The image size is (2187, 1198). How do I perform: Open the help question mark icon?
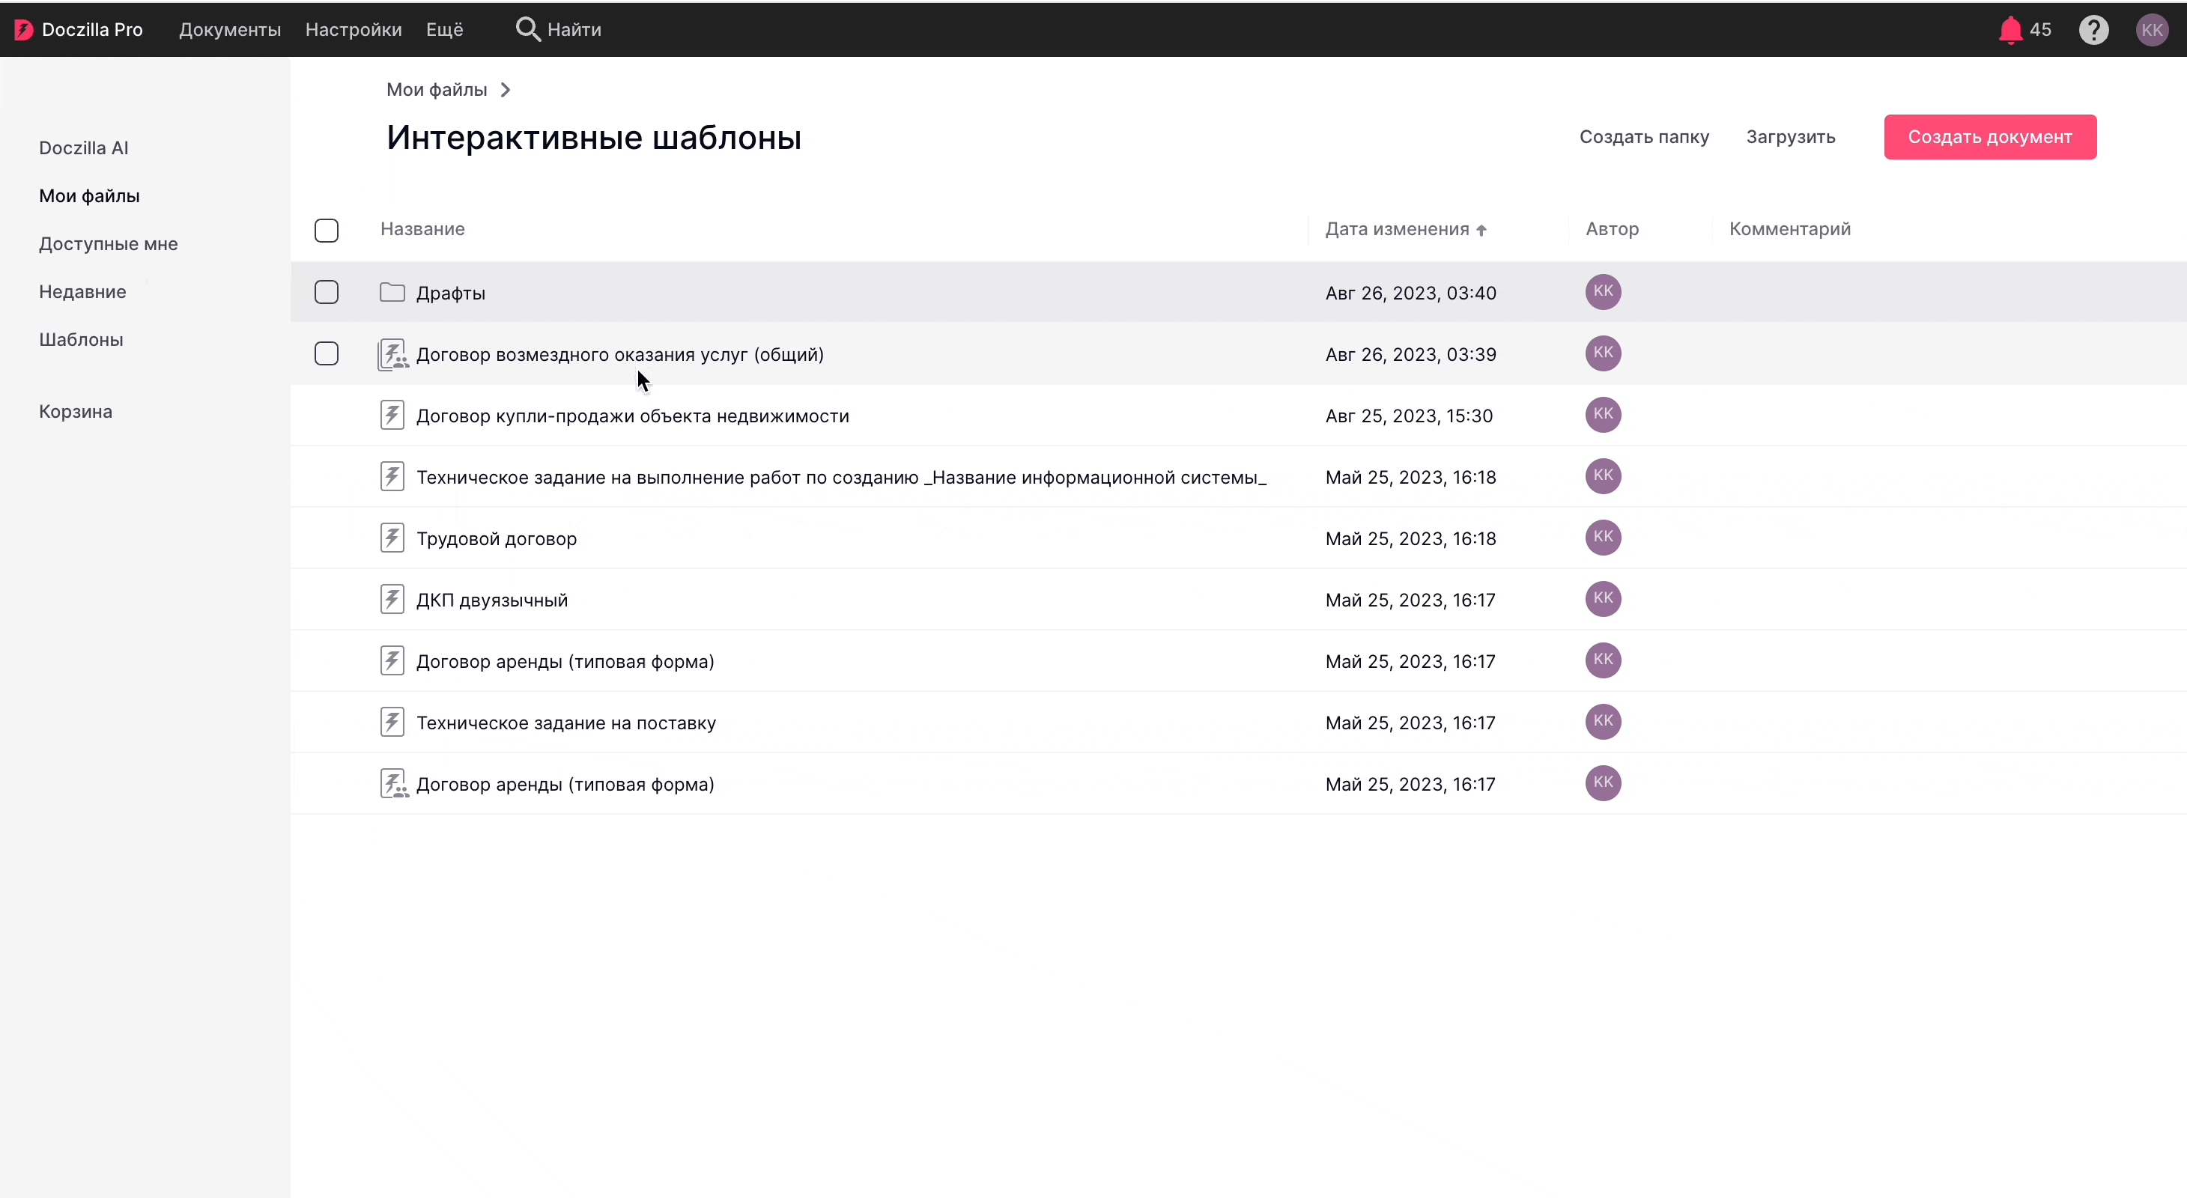tap(2093, 30)
